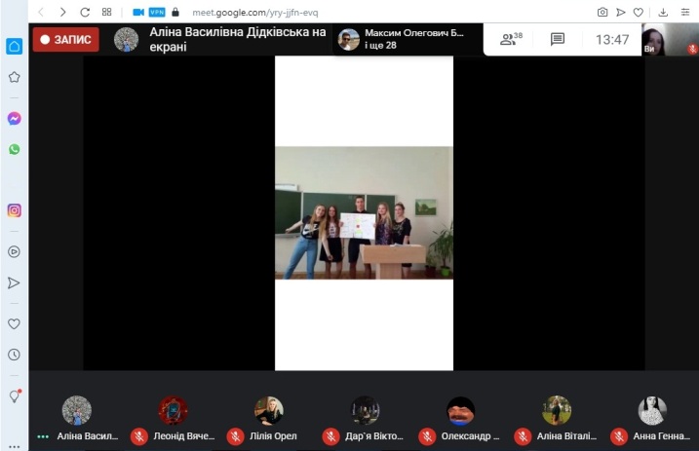Screen dimensions: 699x451
Task: Open the sidebar home icon
Action: (15, 46)
